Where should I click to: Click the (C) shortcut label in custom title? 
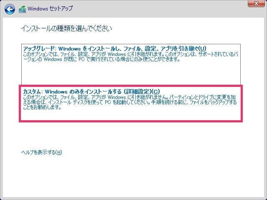[x=155, y=91]
